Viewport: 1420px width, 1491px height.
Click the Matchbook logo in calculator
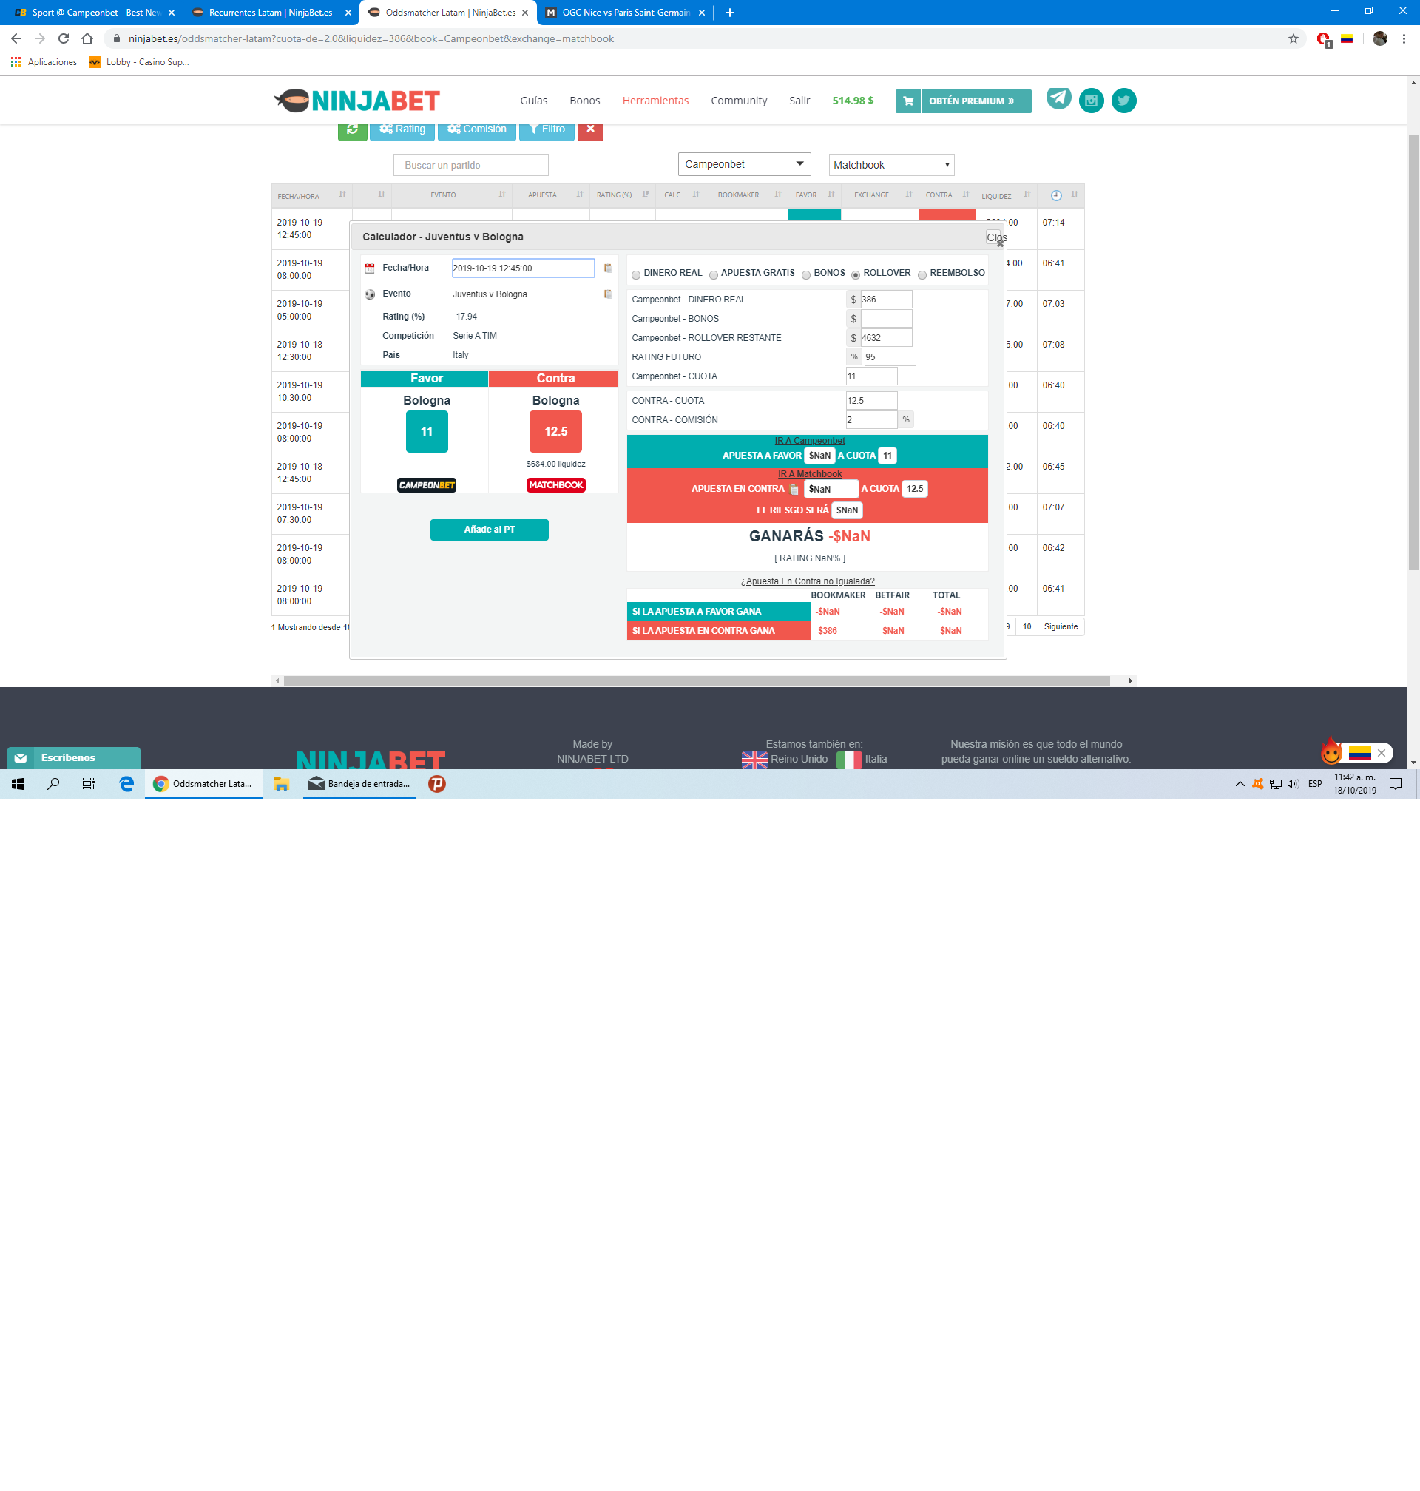click(555, 485)
